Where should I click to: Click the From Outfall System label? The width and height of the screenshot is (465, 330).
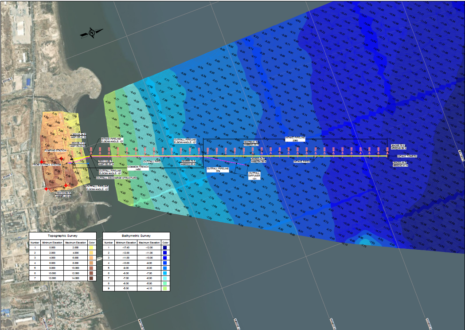47,165
